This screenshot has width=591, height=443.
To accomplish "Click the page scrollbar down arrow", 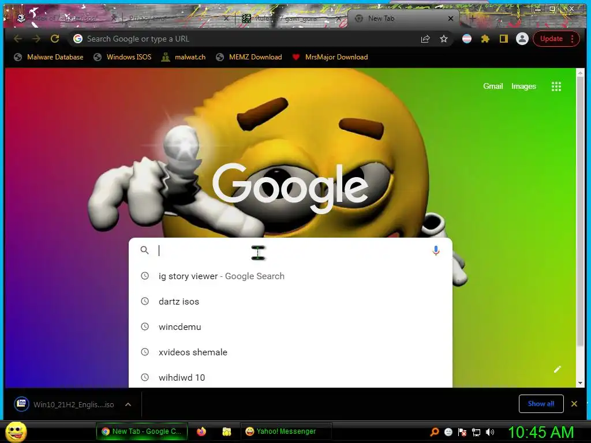I will click(580, 383).
